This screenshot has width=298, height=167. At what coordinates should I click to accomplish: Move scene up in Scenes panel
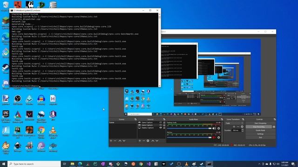pos(120,141)
